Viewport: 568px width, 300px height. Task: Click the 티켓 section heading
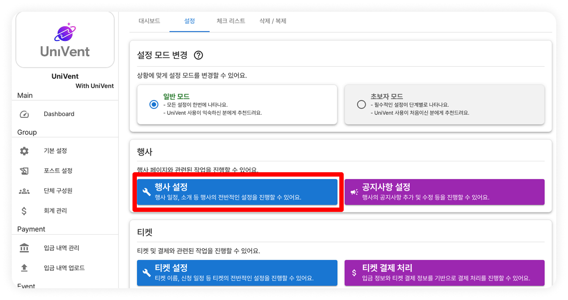[x=144, y=232]
